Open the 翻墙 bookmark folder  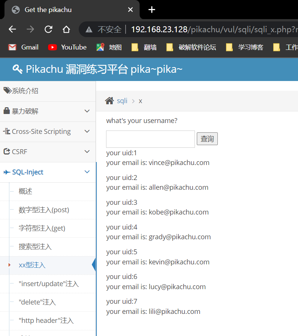point(144,47)
